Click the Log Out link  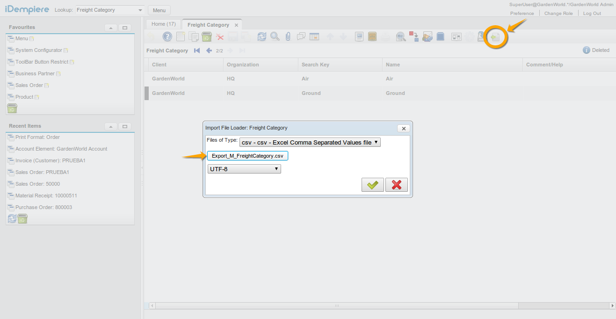tap(592, 13)
